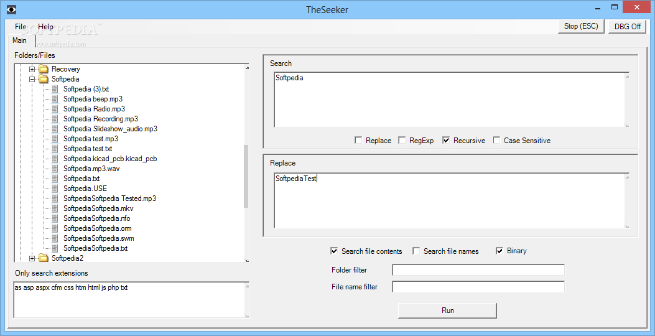Screen dimensions: 655x336
Task: Click file icon next to Softpedia.USE
Action: 55,189
